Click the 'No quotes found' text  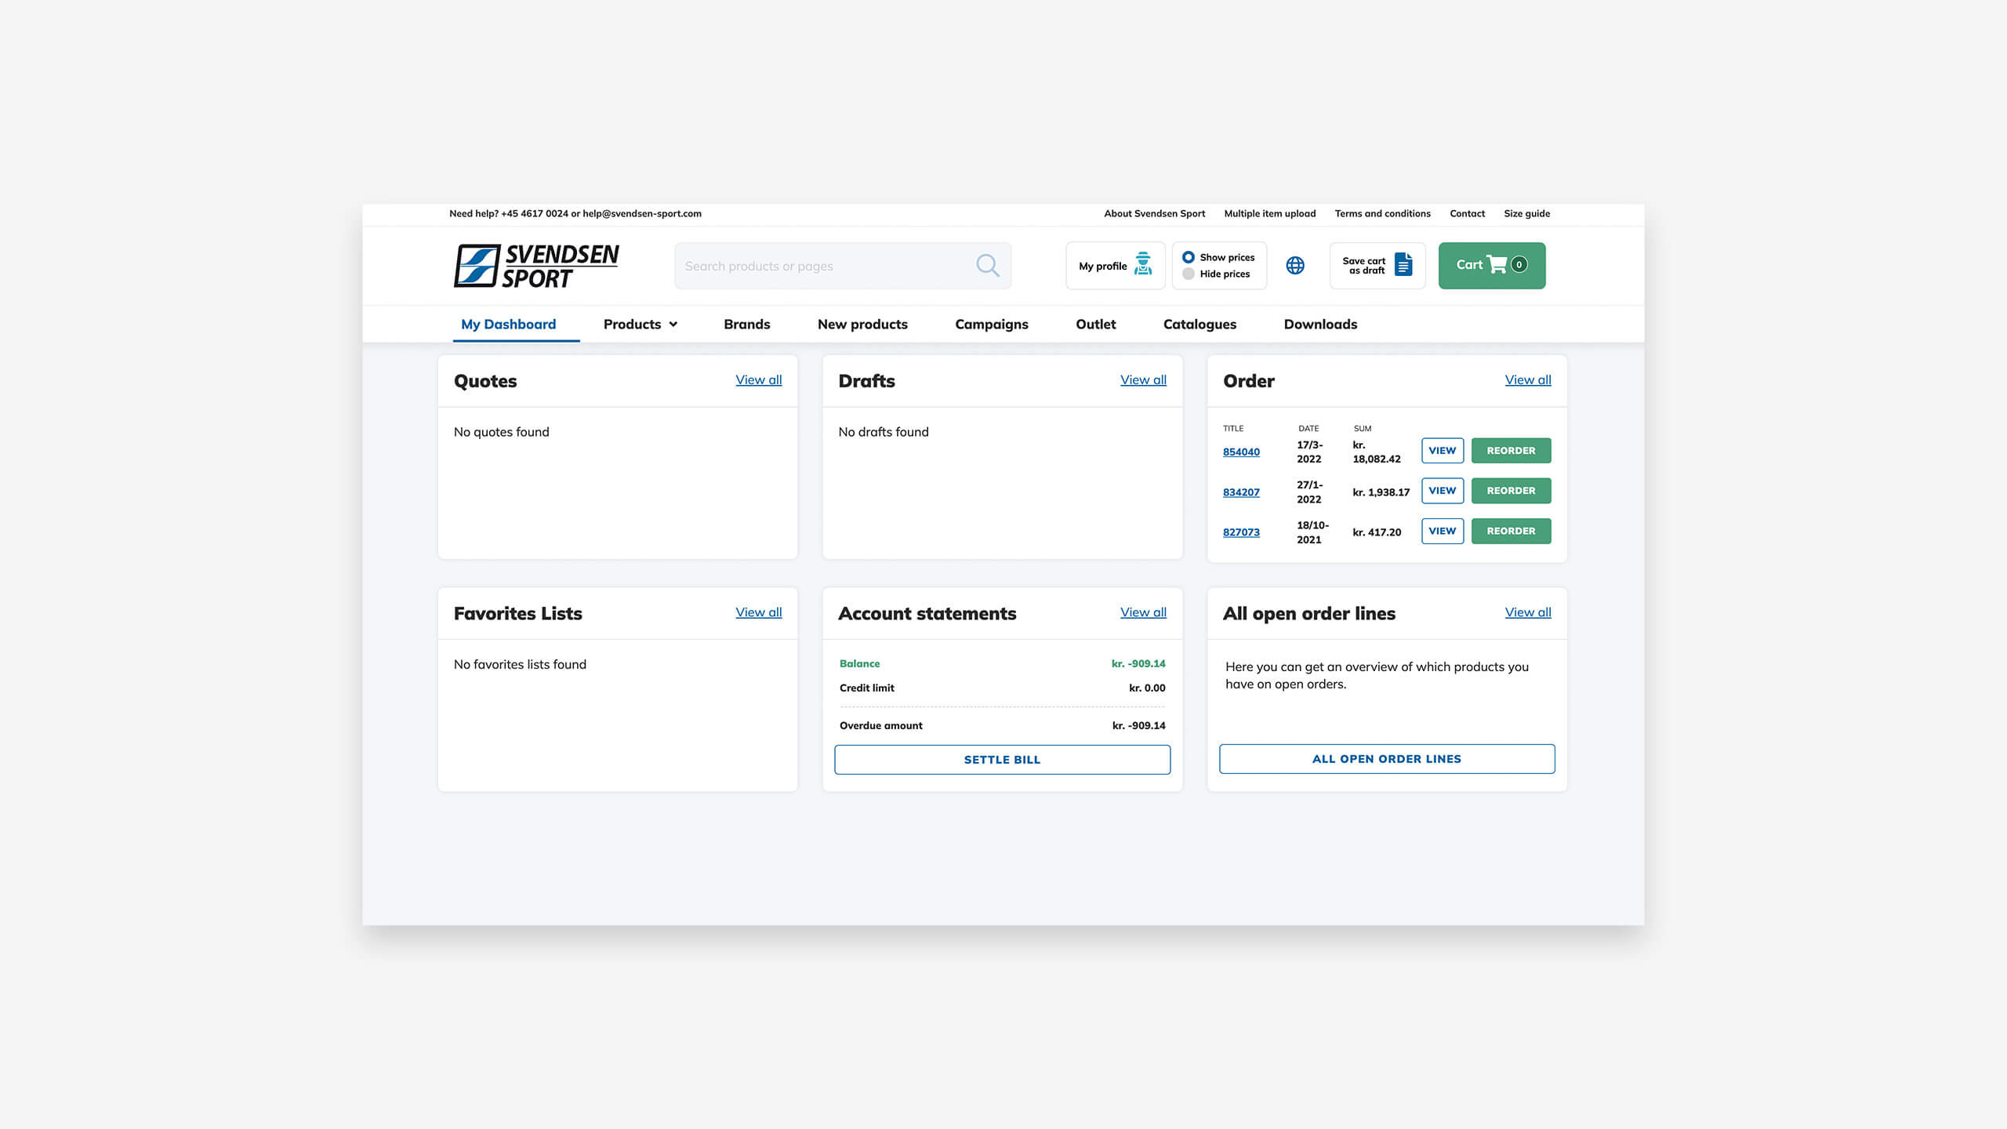coord(501,432)
